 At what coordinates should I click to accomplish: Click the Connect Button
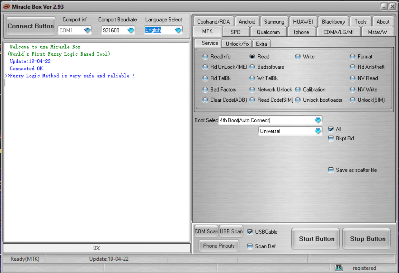pyautogui.click(x=31, y=26)
